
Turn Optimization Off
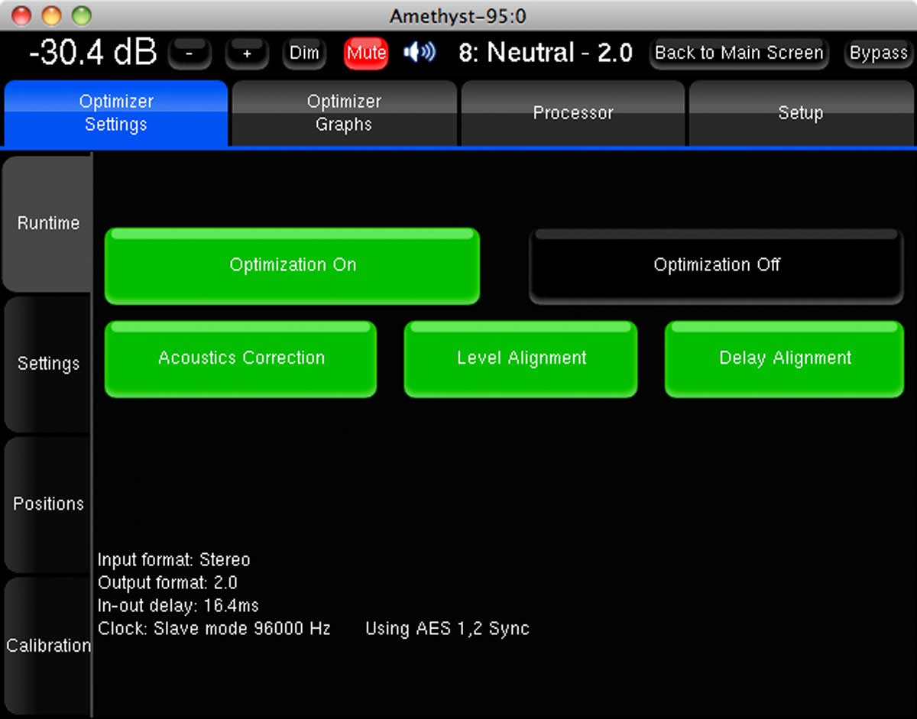pyautogui.click(x=716, y=265)
